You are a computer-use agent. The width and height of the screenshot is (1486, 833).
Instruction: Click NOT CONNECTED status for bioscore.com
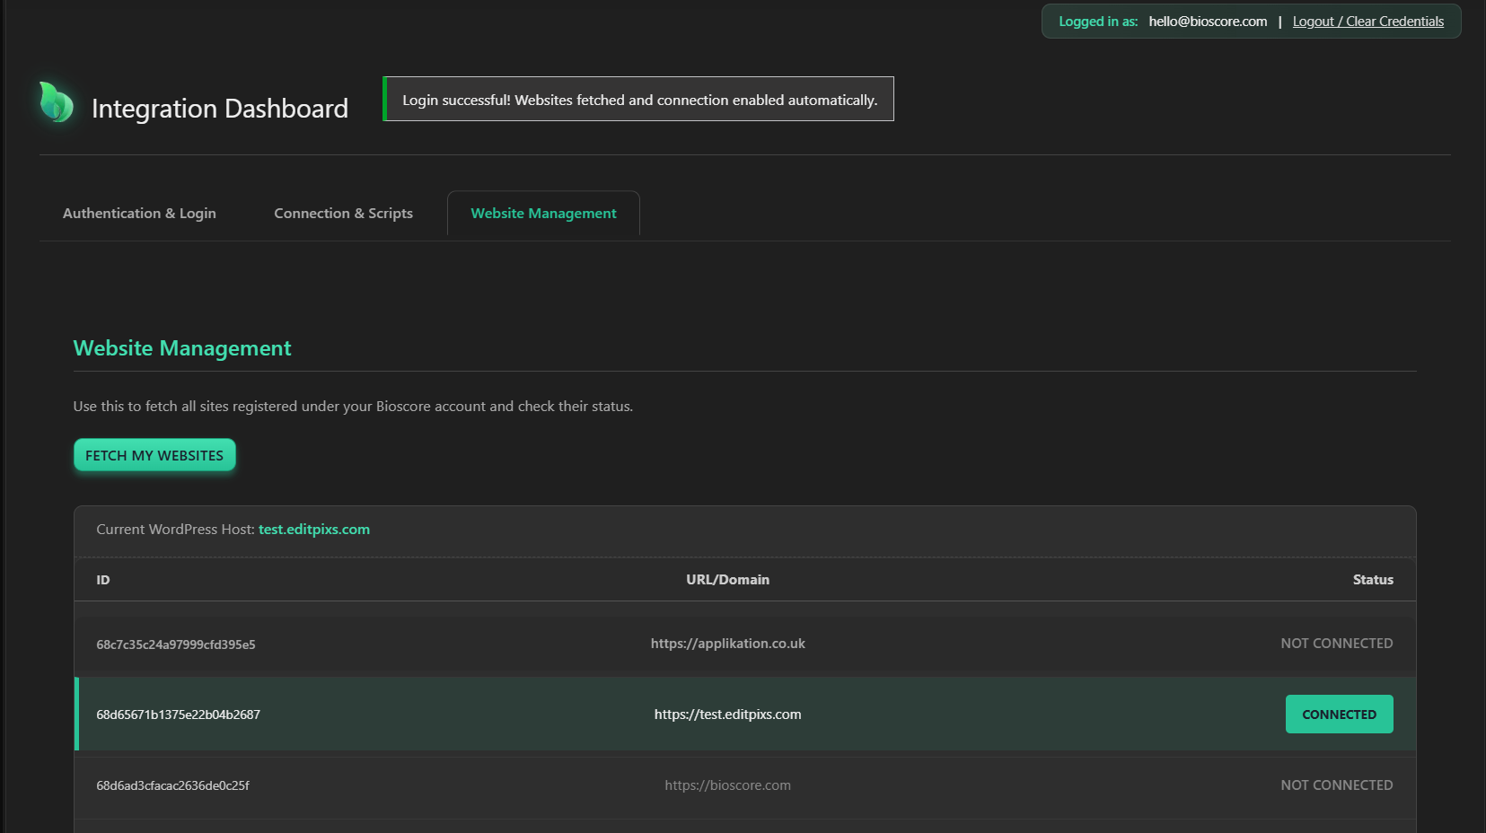click(x=1336, y=785)
